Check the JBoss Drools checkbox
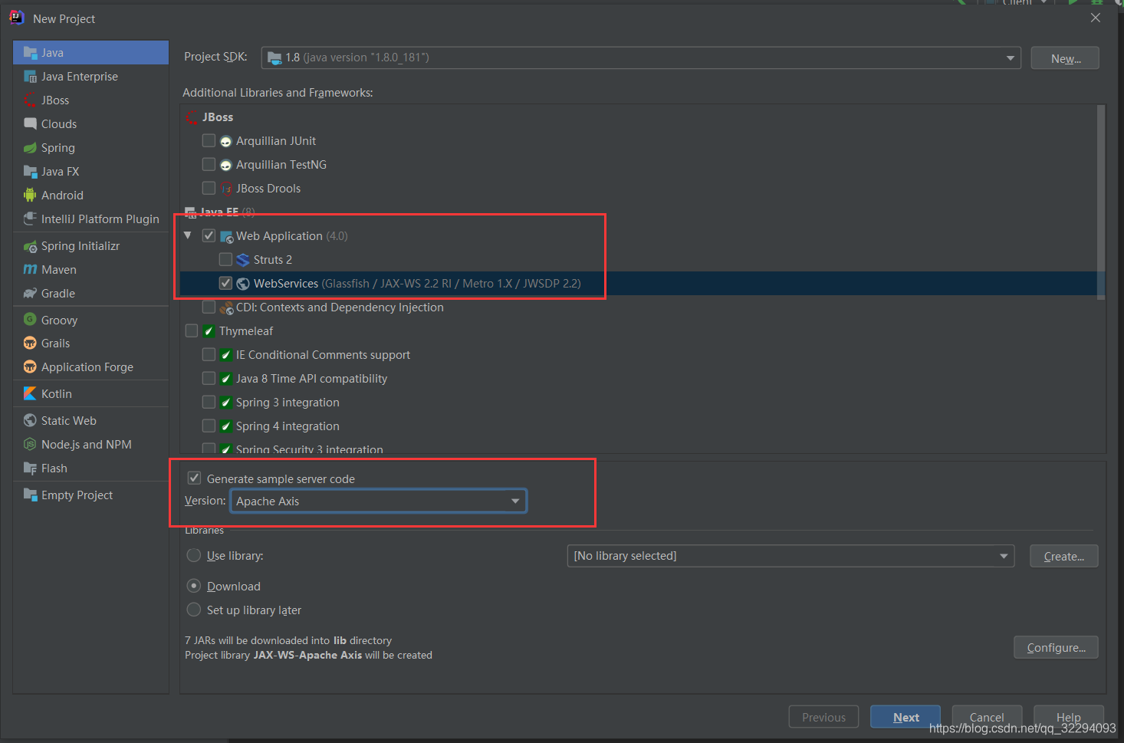Viewport: 1124px width, 743px height. coord(209,189)
